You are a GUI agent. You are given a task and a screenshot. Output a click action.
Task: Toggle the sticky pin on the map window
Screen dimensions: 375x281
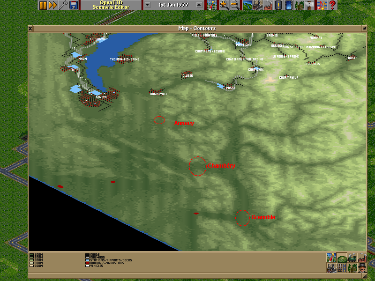point(364,29)
